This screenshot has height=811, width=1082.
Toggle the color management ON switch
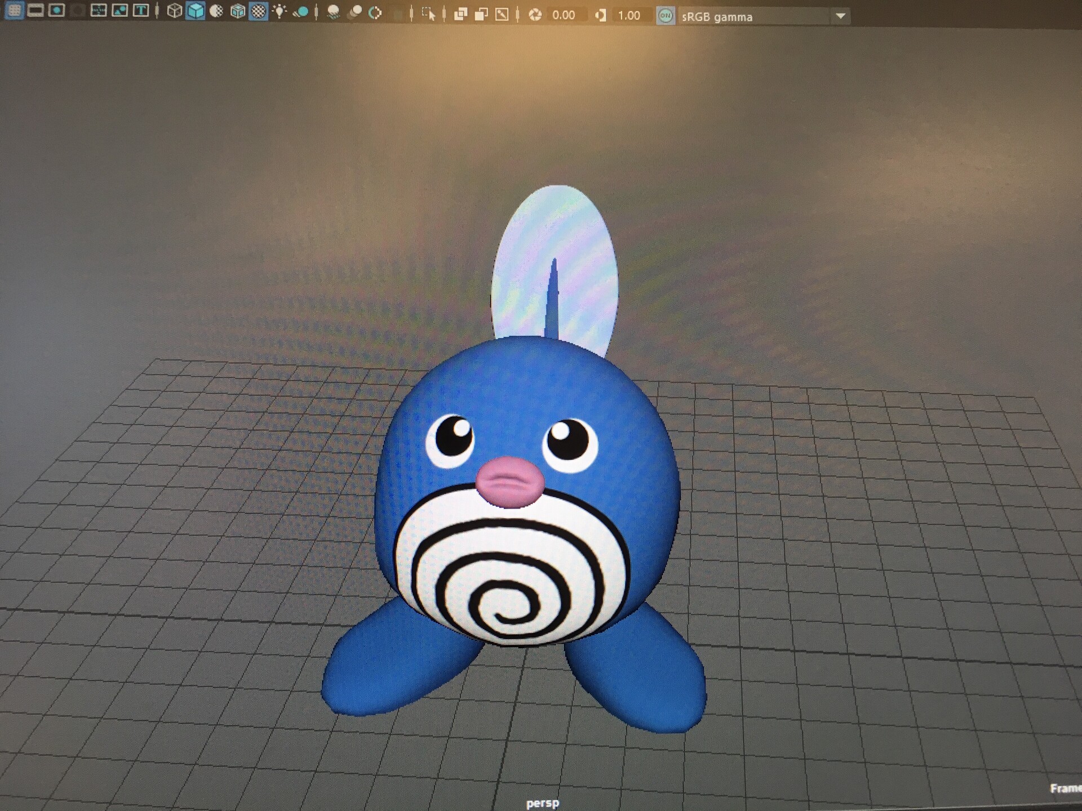point(666,16)
